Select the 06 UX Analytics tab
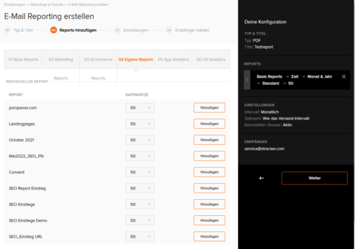The image size is (355, 249). point(211,60)
